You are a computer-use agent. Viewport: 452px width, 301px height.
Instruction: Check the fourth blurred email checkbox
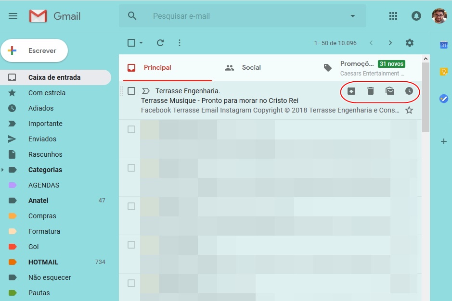tap(131, 245)
